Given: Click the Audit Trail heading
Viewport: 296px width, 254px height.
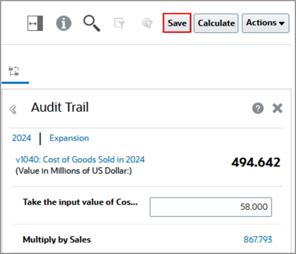Looking at the screenshot, I should point(60,107).
